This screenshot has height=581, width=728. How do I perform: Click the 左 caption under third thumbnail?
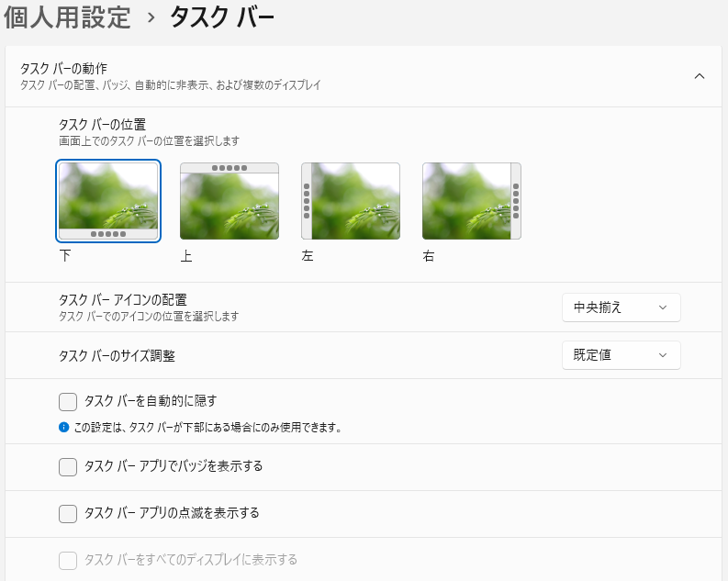click(x=308, y=256)
